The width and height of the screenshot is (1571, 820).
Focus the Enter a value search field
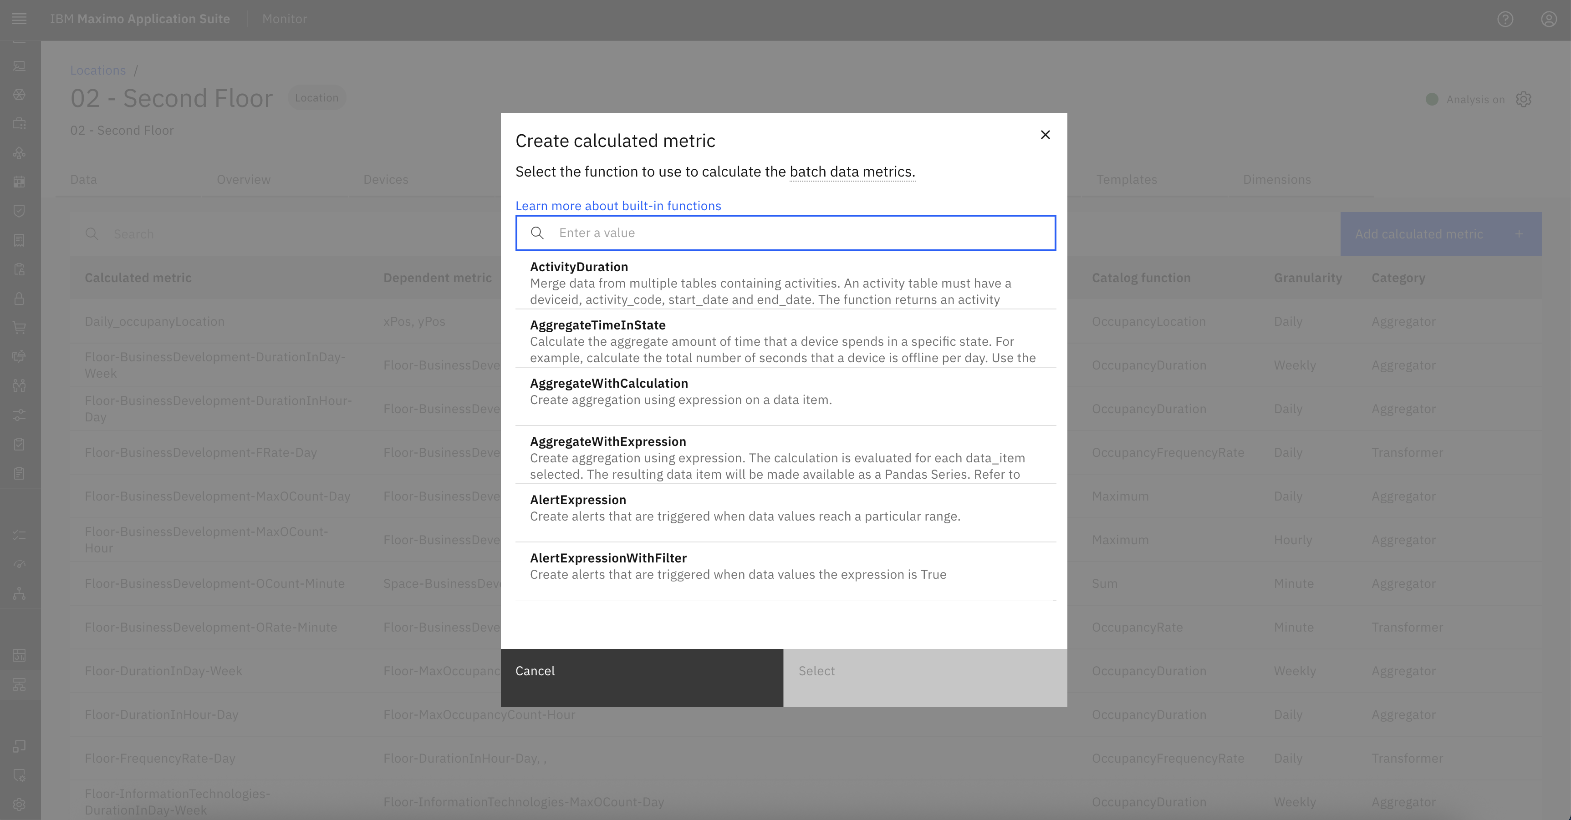coord(785,233)
